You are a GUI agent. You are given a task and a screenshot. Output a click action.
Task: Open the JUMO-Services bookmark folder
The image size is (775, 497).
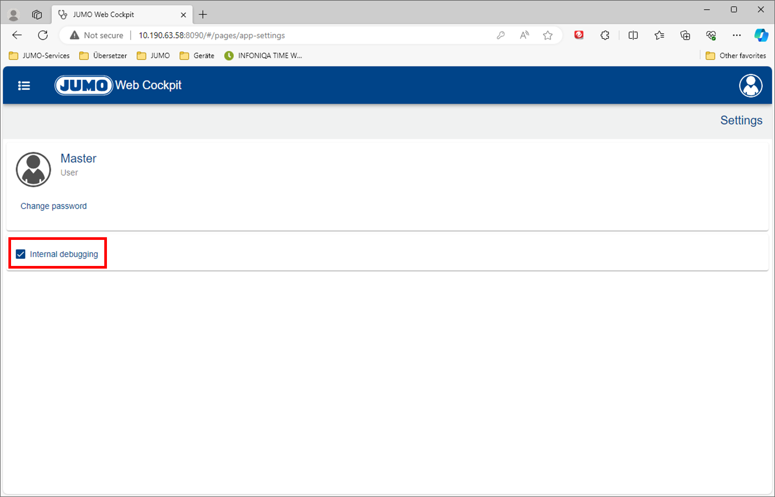(39, 56)
